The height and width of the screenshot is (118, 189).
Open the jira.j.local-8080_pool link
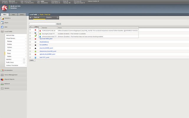pos(46,48)
